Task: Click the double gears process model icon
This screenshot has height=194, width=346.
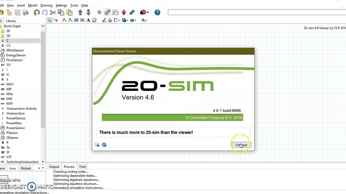Action: tap(107, 12)
